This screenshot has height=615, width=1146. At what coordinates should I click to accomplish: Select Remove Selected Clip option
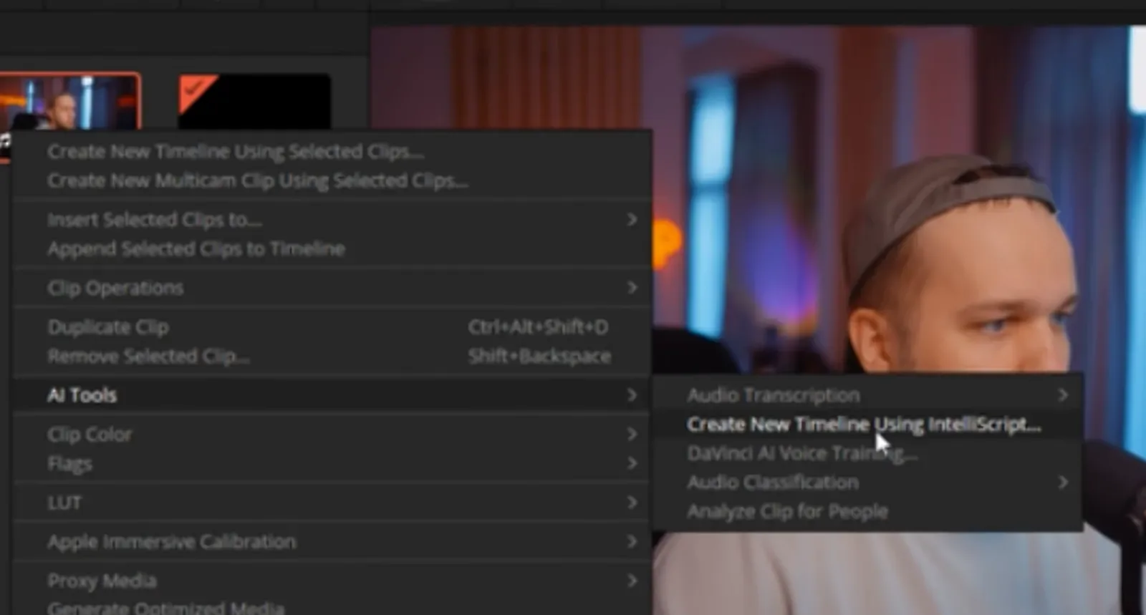point(332,356)
